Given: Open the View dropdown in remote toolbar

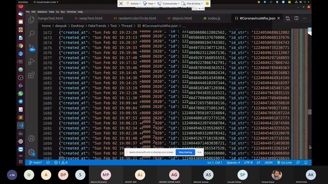Looking at the screenshot, I should pos(149,4).
